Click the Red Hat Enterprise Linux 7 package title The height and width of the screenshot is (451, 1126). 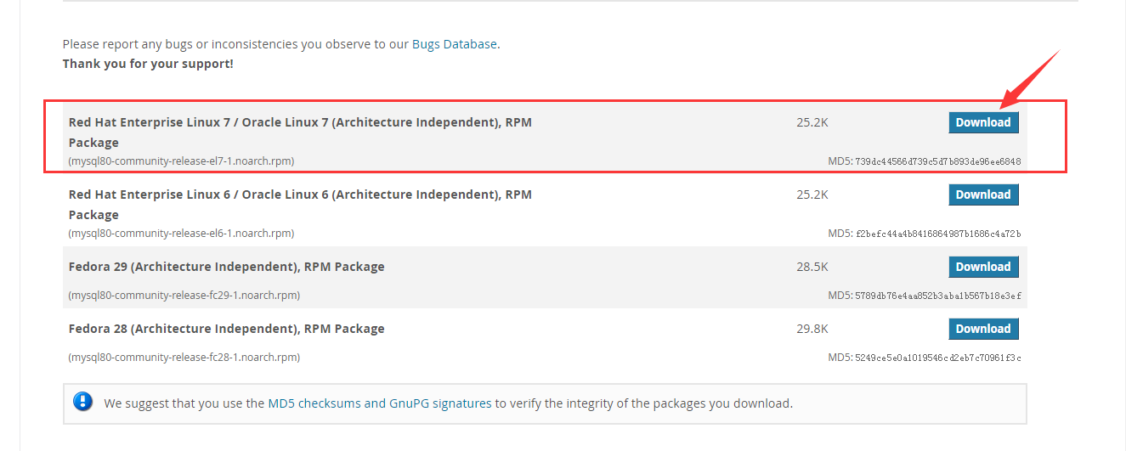tap(300, 122)
